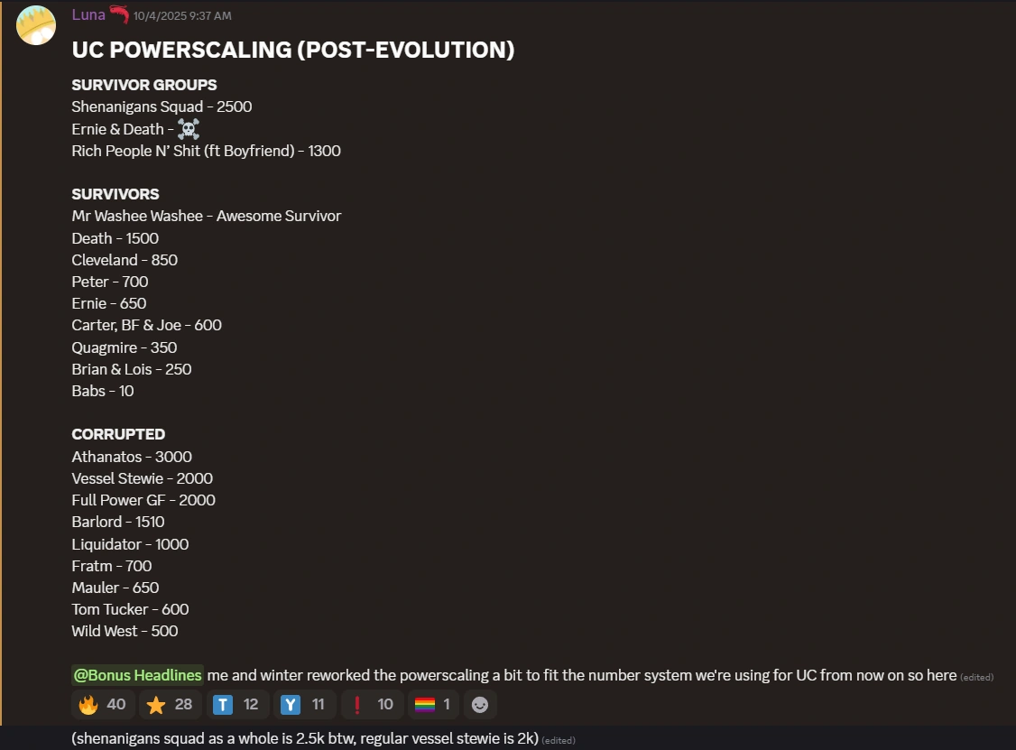Add the star reaction with 28

coord(171,705)
